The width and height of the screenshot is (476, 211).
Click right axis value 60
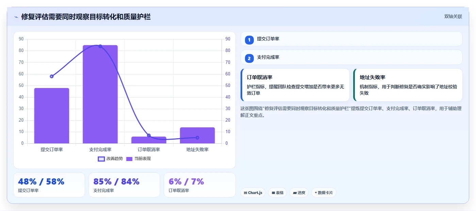[x=228, y=74]
